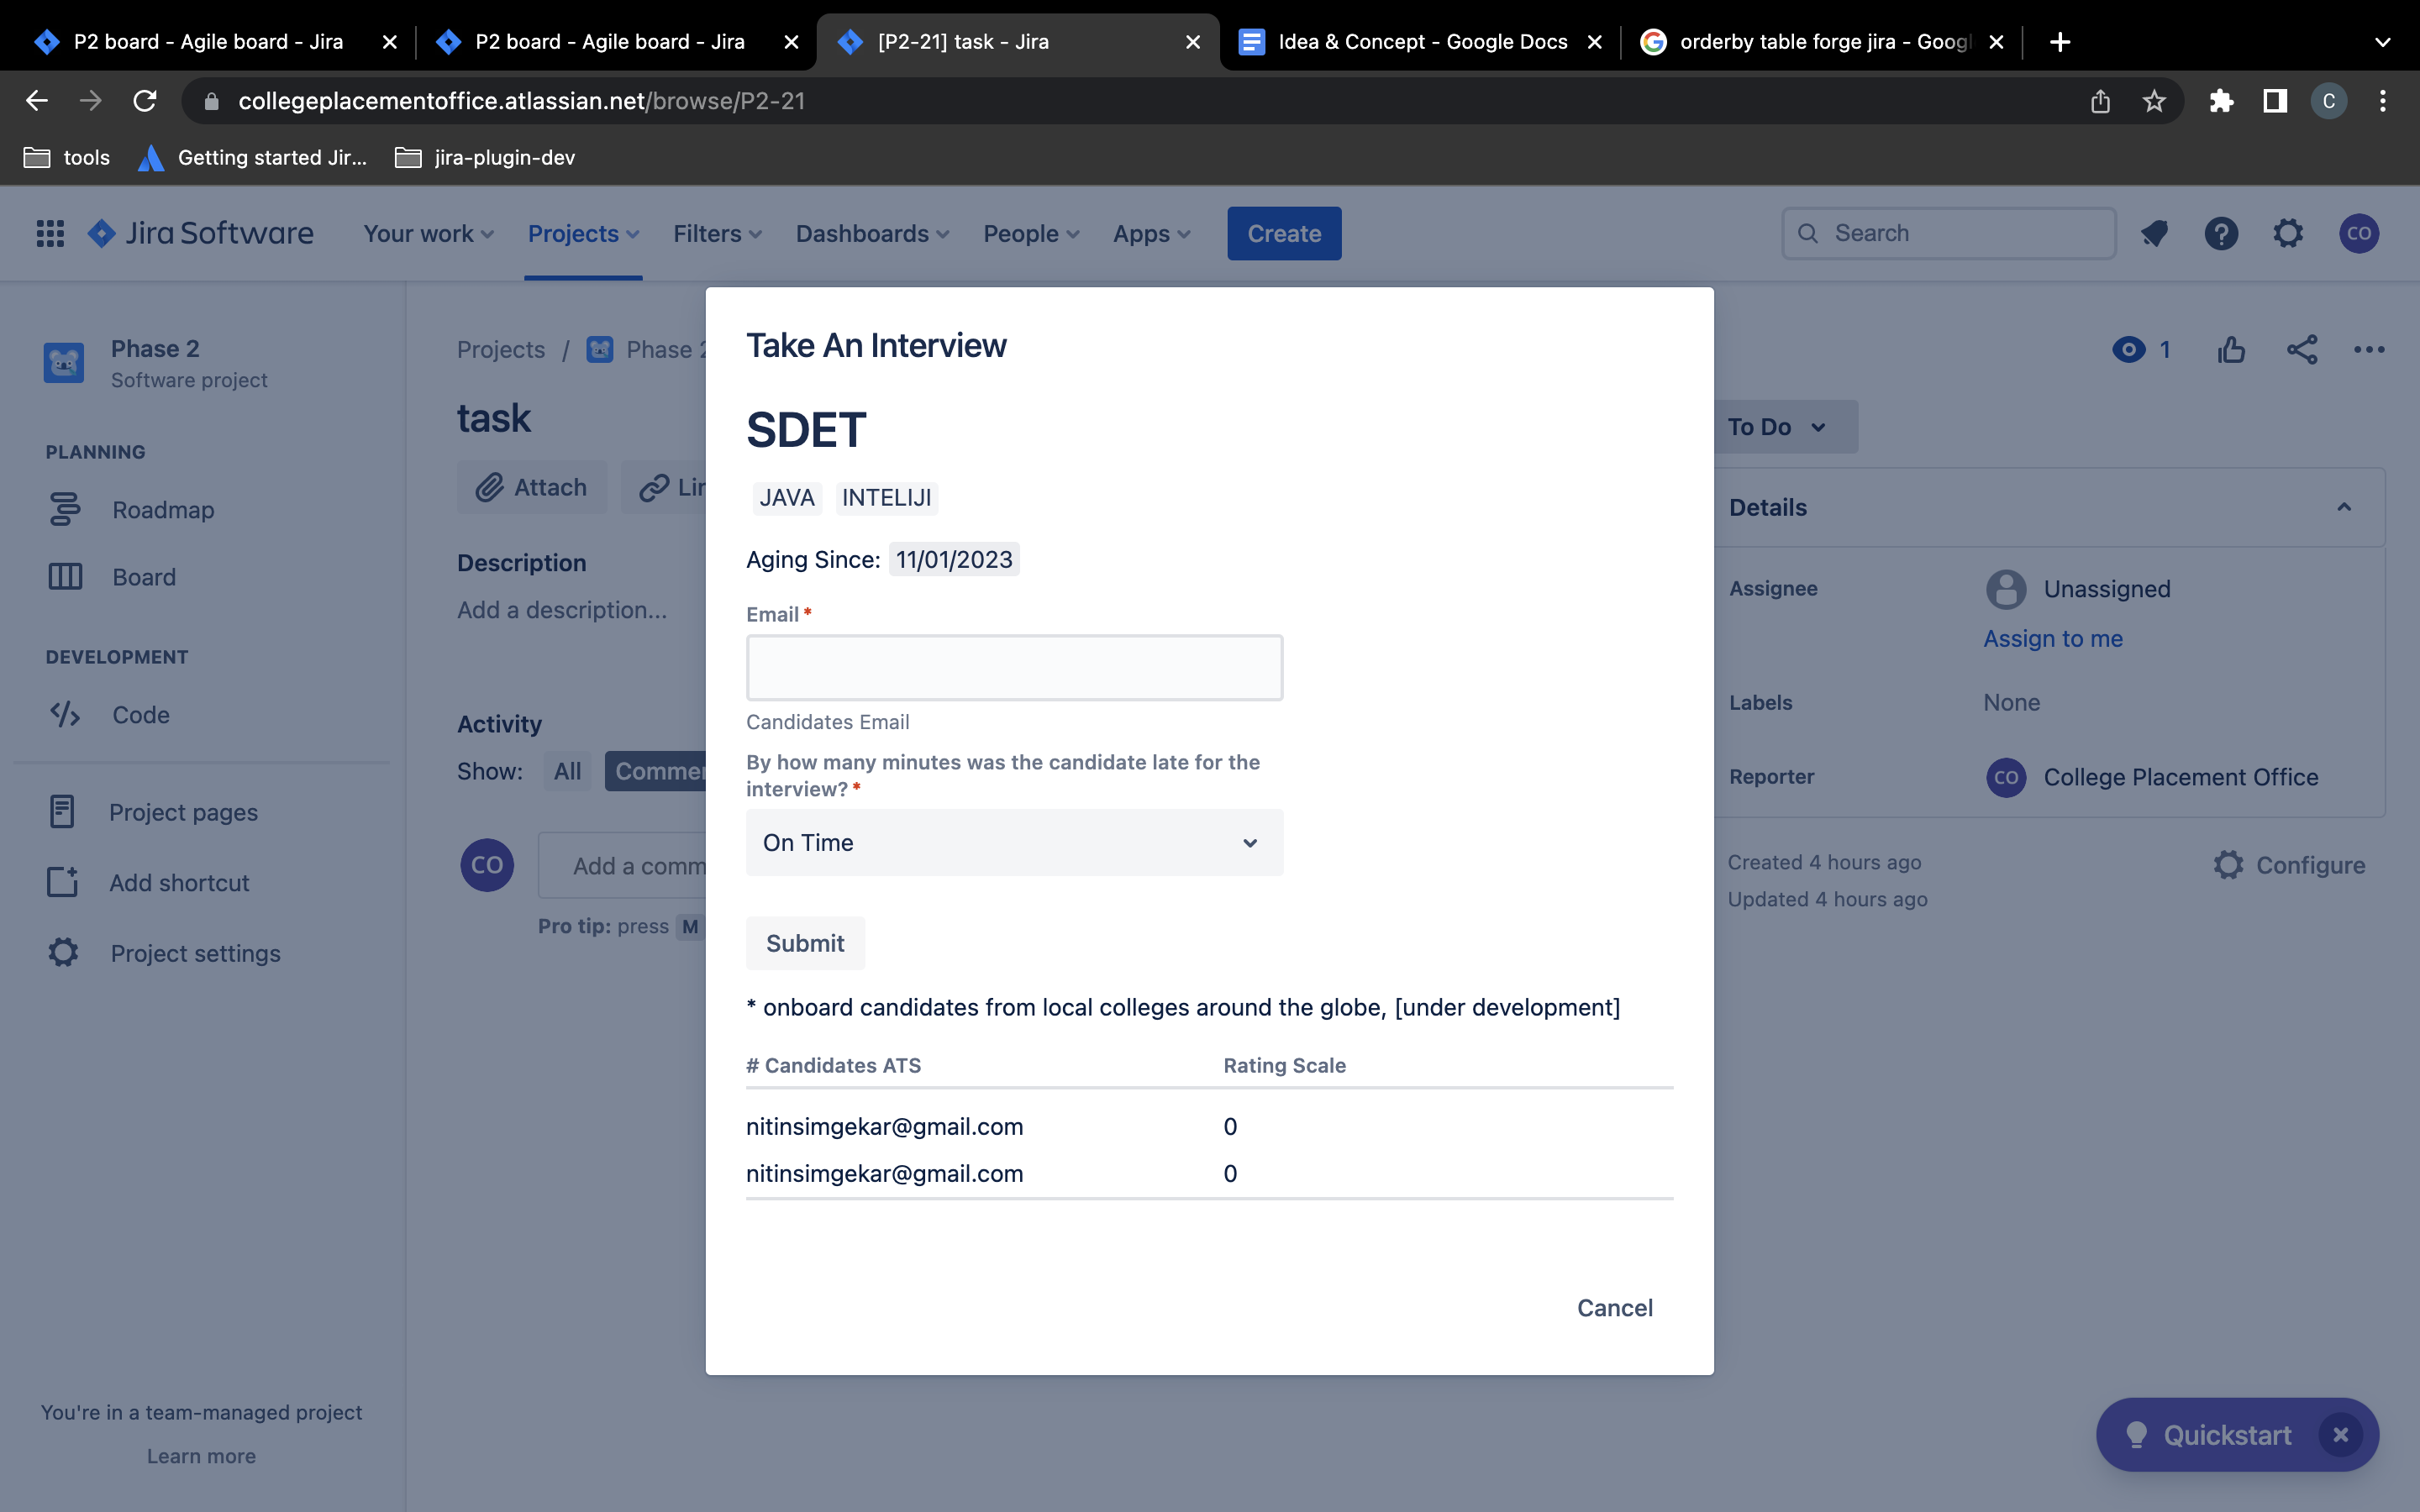Image resolution: width=2420 pixels, height=1512 pixels.
Task: Click Add a description placeholder
Action: (562, 610)
